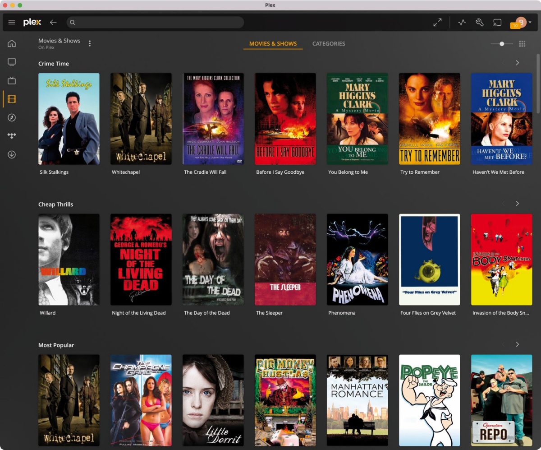The width and height of the screenshot is (541, 450).
Task: Open the Most Popular section heading
Action: coord(56,345)
